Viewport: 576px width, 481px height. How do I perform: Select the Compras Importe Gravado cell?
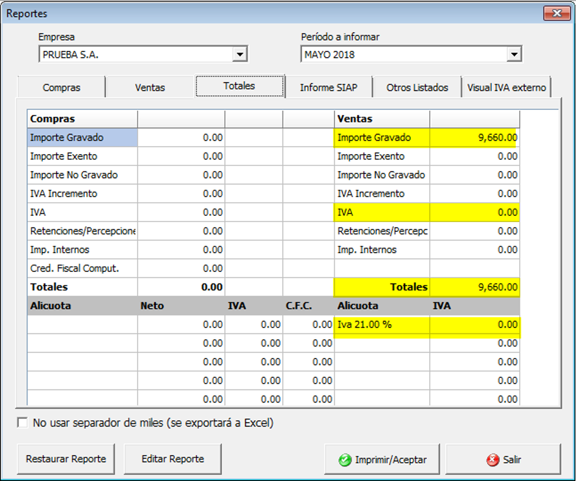click(82, 138)
